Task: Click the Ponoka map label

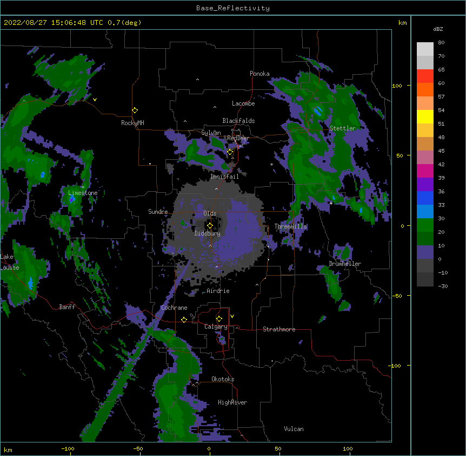Action: 259,74
